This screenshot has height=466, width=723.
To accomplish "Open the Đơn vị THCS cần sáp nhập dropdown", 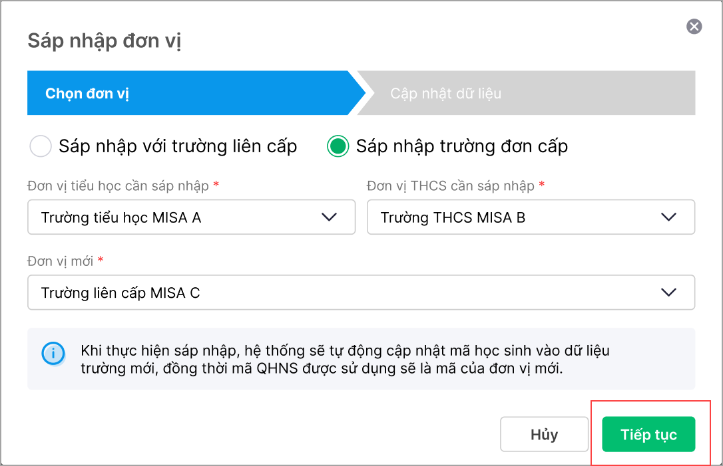I will tap(531, 217).
